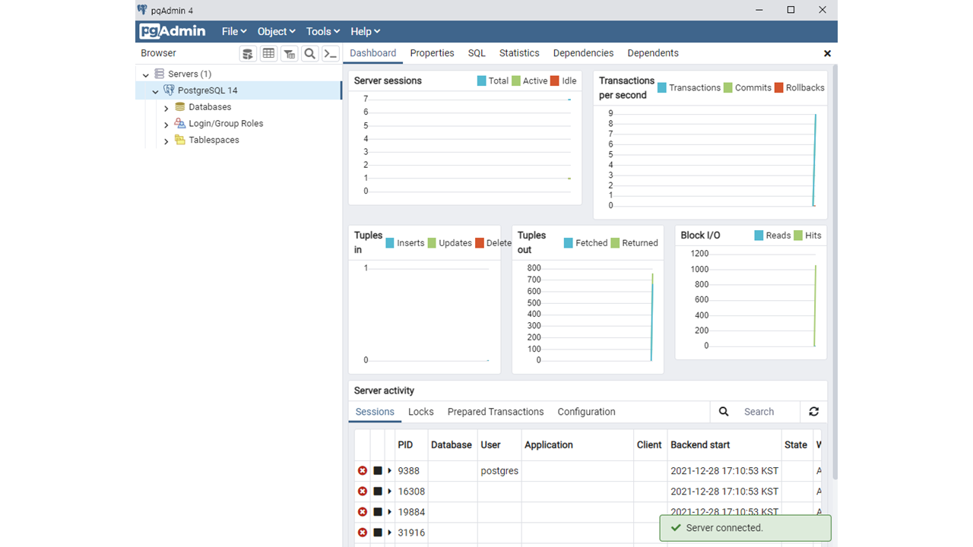Screen dimensions: 973x547
Task: Expand details row for PID 19884
Action: tap(390, 512)
